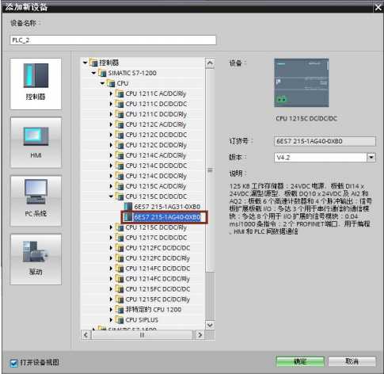Click the tree's scroll down arrow
Viewport: 384px width, 374px height.
[x=210, y=325]
